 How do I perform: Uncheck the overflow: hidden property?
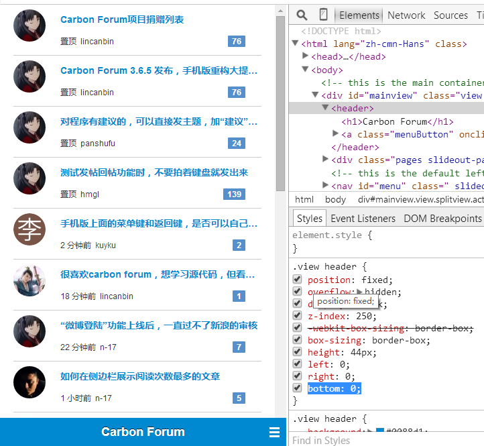[297, 291]
